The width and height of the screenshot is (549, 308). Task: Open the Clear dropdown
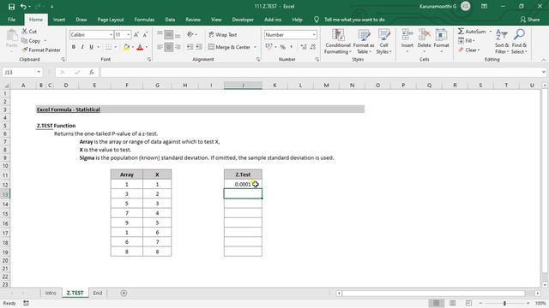tap(469, 50)
